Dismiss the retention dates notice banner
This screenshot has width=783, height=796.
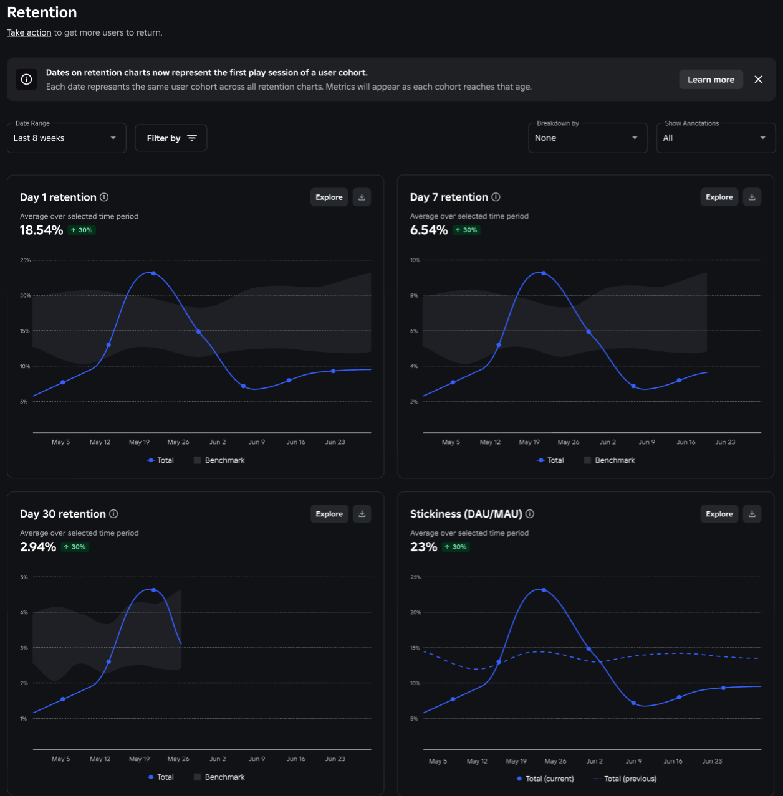pyautogui.click(x=758, y=80)
